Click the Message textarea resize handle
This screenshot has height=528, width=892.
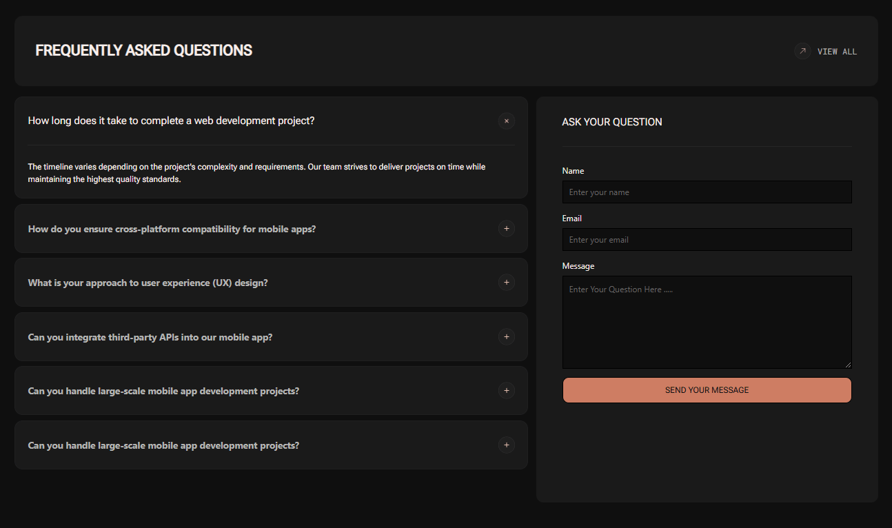pyautogui.click(x=848, y=365)
